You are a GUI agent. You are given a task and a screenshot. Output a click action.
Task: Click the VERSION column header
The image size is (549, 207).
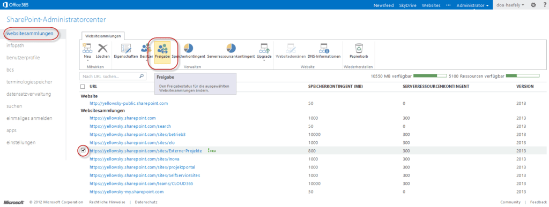tap(525, 86)
